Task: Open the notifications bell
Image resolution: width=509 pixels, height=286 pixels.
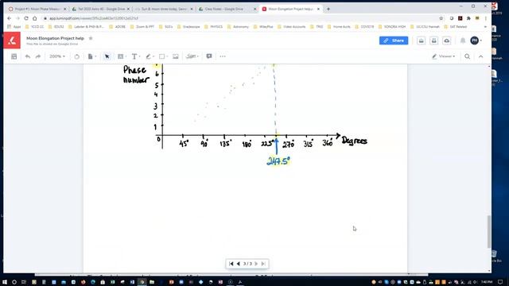Action: coord(463,41)
